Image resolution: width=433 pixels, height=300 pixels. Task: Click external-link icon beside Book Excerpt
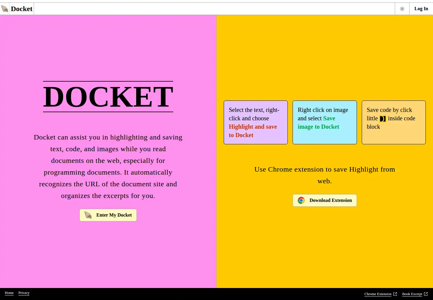(x=426, y=294)
